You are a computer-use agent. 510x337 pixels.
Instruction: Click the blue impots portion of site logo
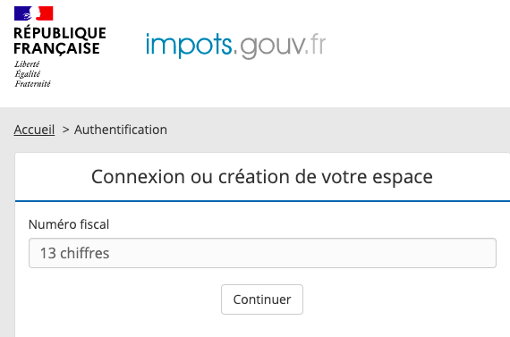click(x=189, y=45)
